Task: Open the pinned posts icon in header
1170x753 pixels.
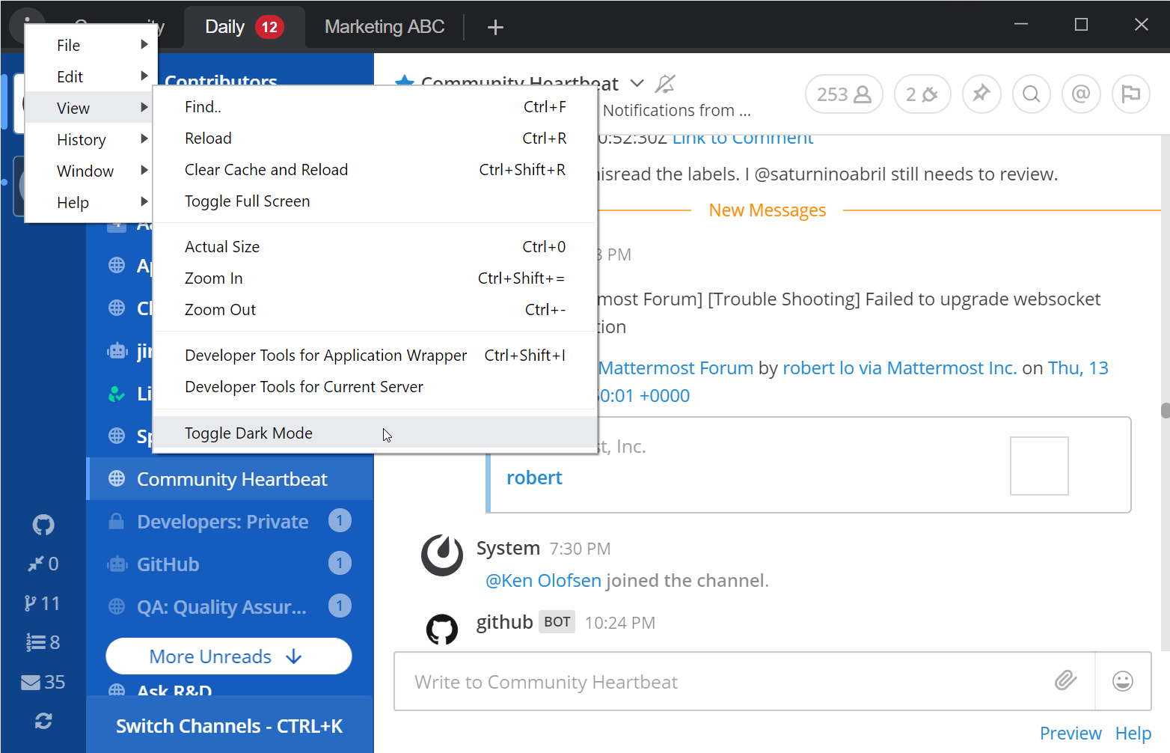Action: 981,94
